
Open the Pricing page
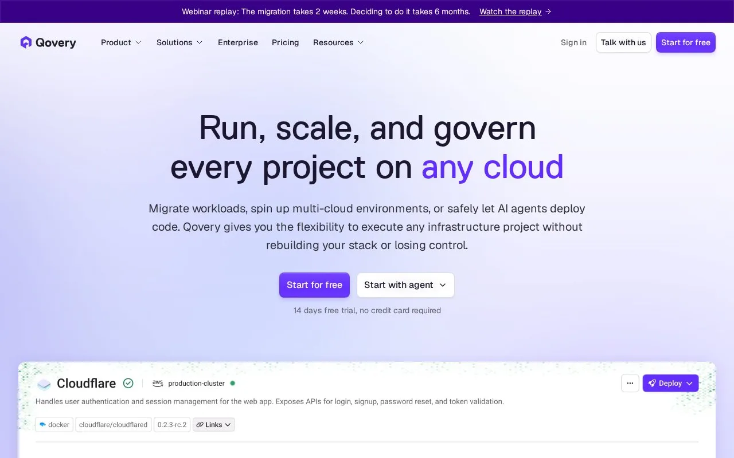(286, 42)
